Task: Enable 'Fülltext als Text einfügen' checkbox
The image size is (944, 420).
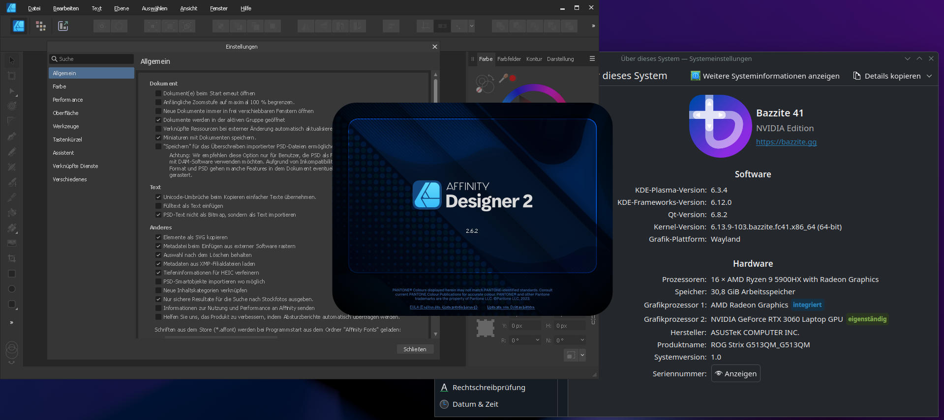Action: 158,206
